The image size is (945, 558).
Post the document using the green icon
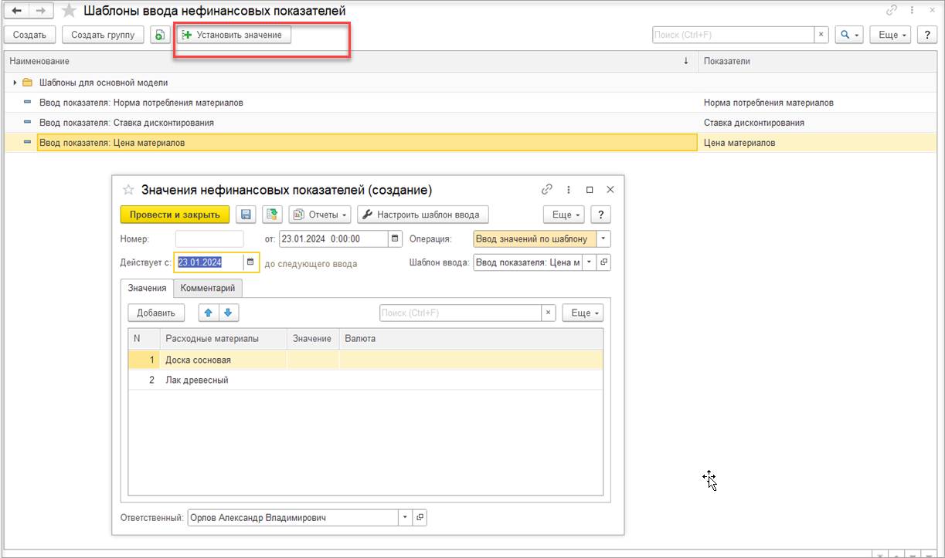pyautogui.click(x=272, y=215)
